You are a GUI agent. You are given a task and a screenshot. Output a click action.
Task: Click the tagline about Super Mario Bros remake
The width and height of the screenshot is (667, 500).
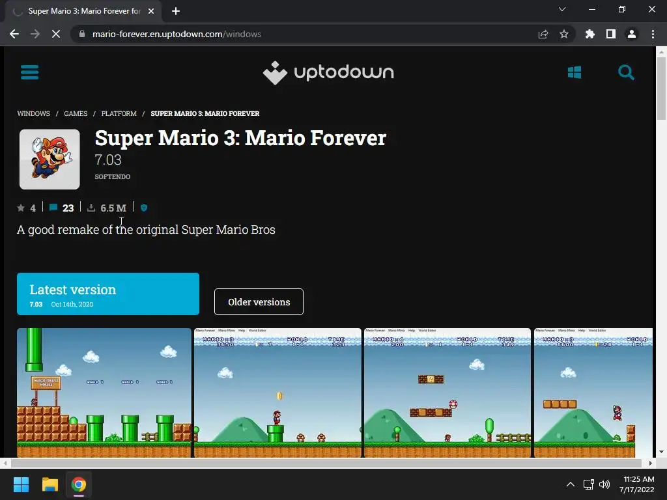(x=146, y=230)
